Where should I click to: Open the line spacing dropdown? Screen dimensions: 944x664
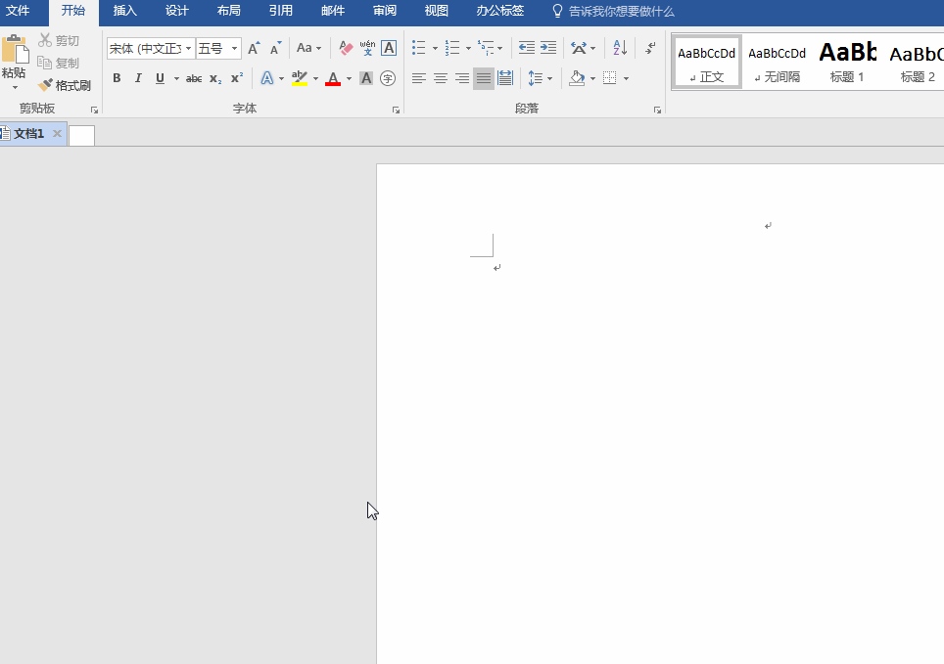[540, 78]
